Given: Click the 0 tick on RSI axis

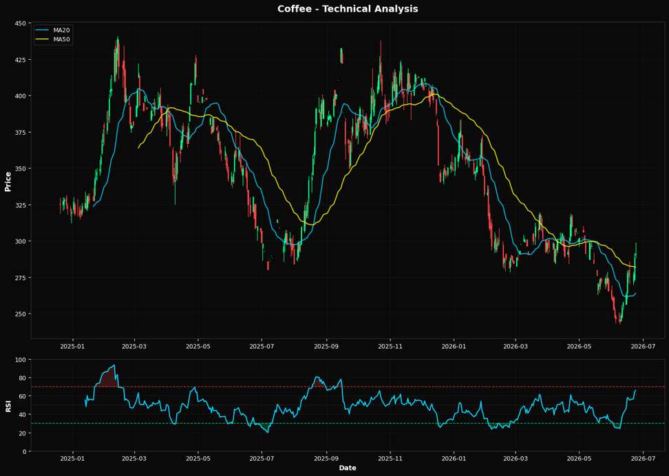Looking at the screenshot, I should [24, 451].
